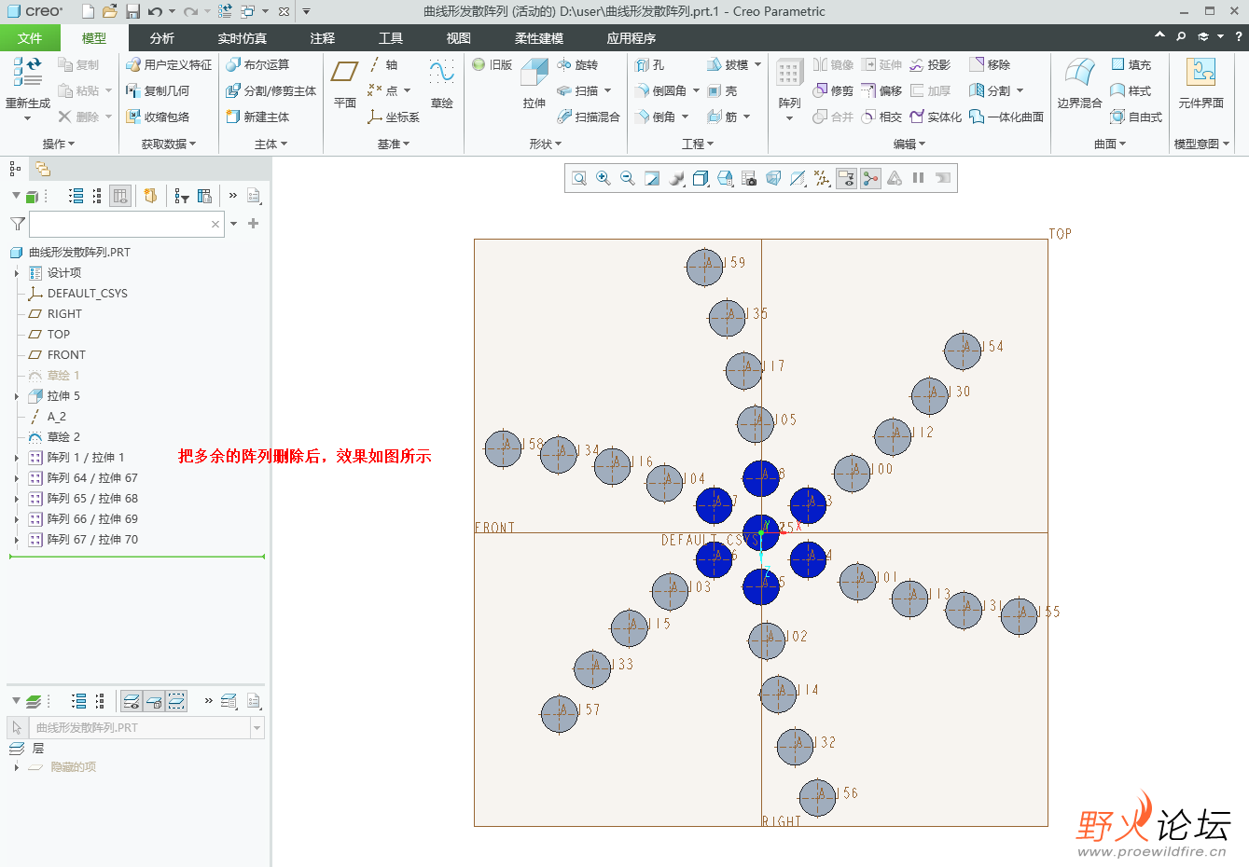Toggle first layer display icon in layer panel
The image size is (1249, 867).
click(x=132, y=701)
